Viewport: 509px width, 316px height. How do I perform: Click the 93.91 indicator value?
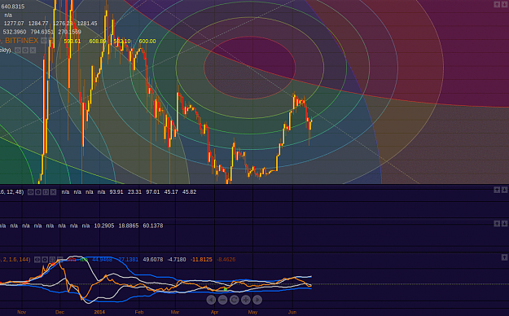click(116, 192)
